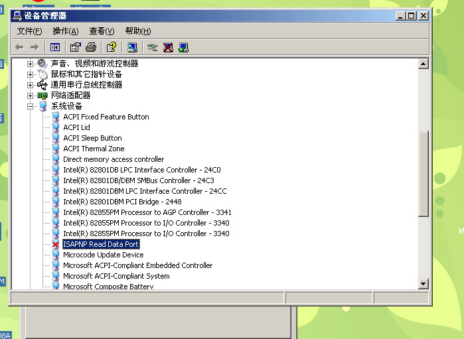Click the enable device toolbar icon
Viewport: 464px width, 339px height.
(183, 47)
